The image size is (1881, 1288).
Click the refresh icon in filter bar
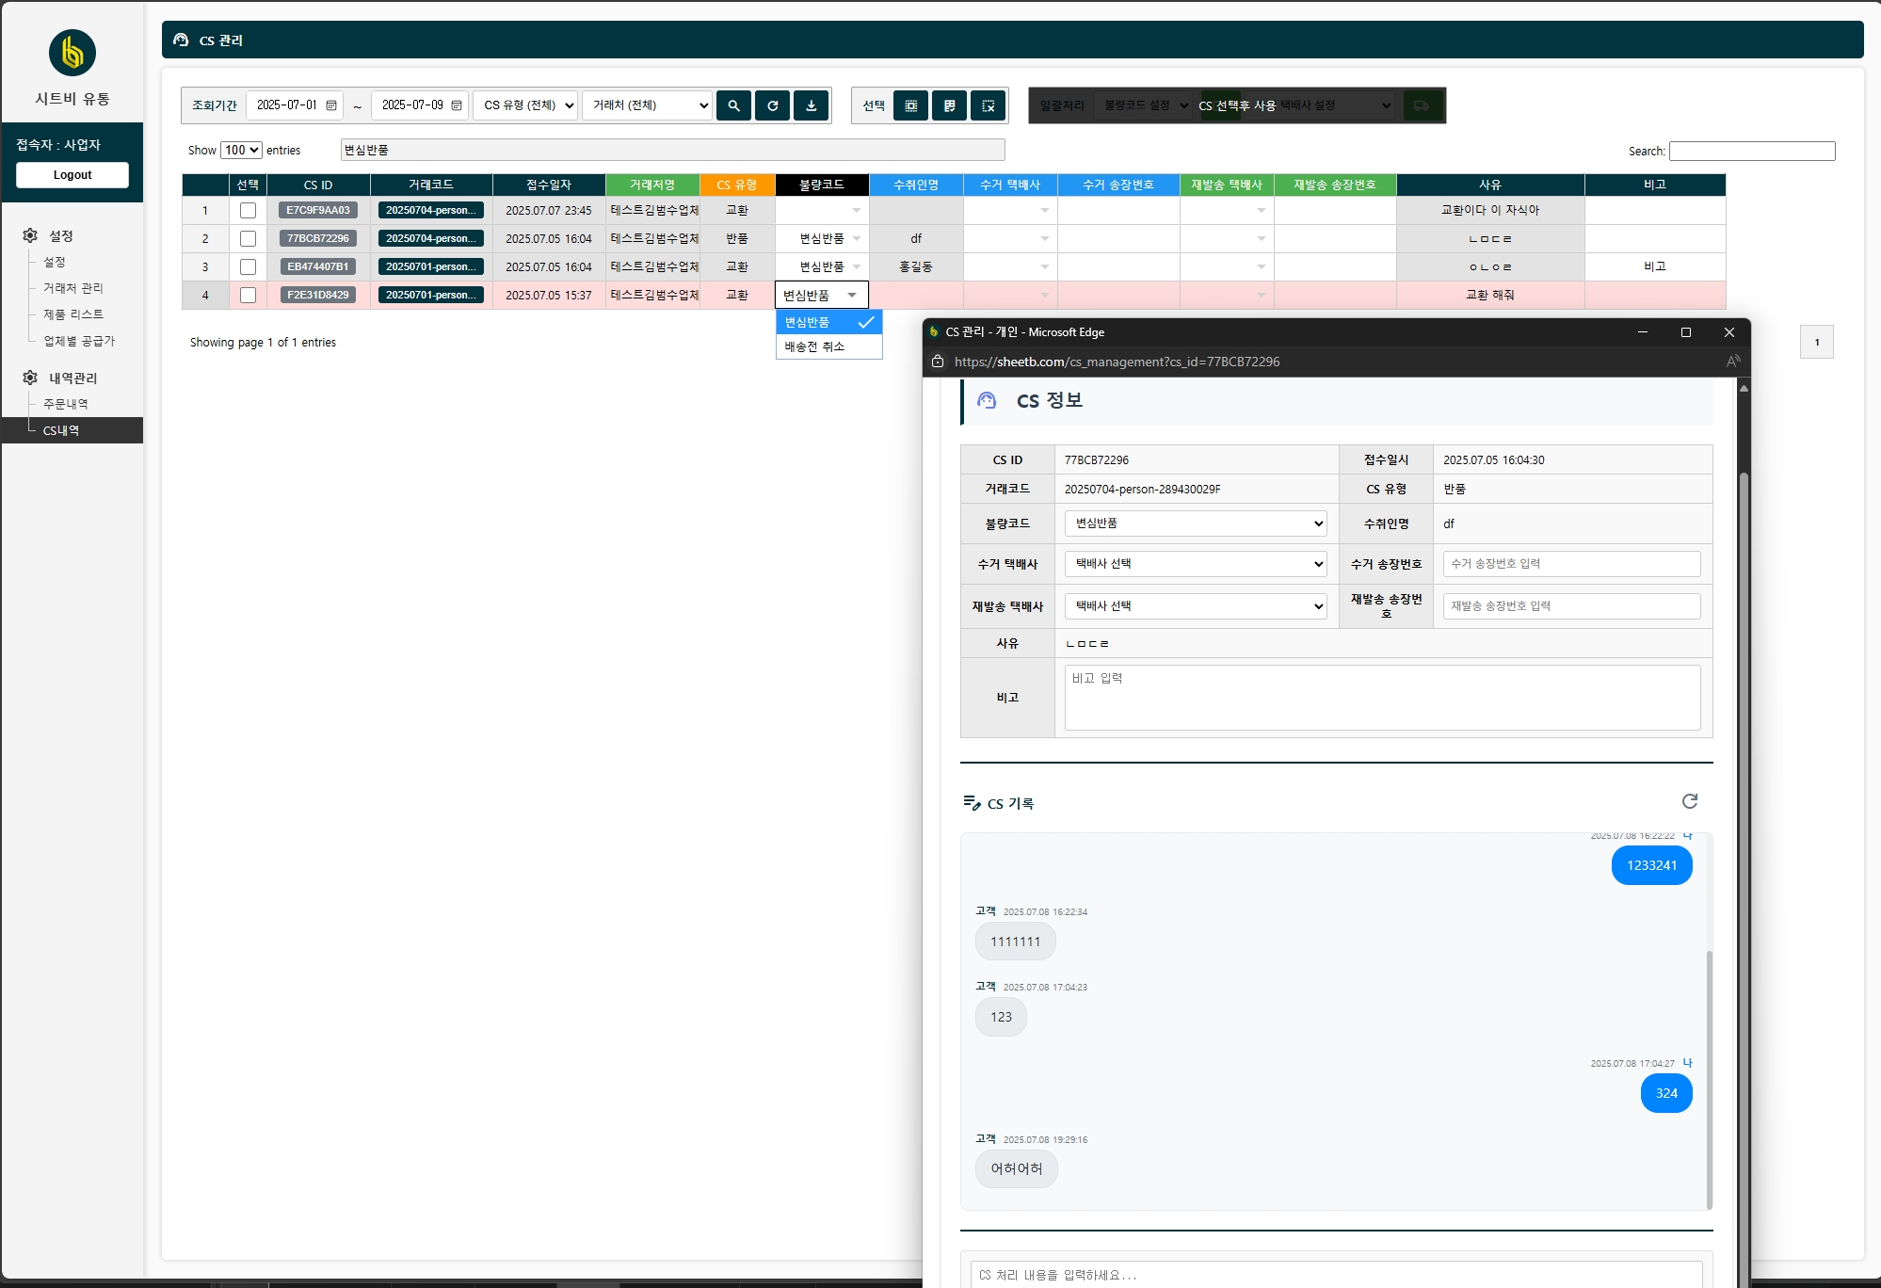point(772,105)
